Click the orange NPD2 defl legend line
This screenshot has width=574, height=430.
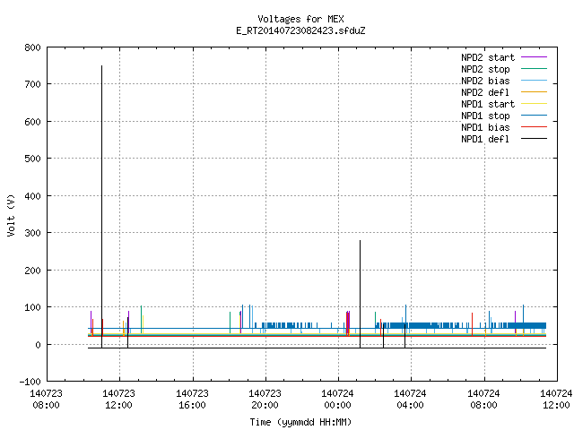[x=534, y=92]
